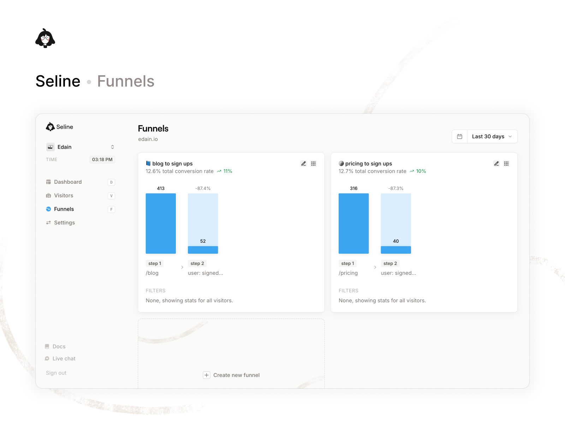Click the Sign out link
Viewport: 565px width, 424px height.
point(56,372)
